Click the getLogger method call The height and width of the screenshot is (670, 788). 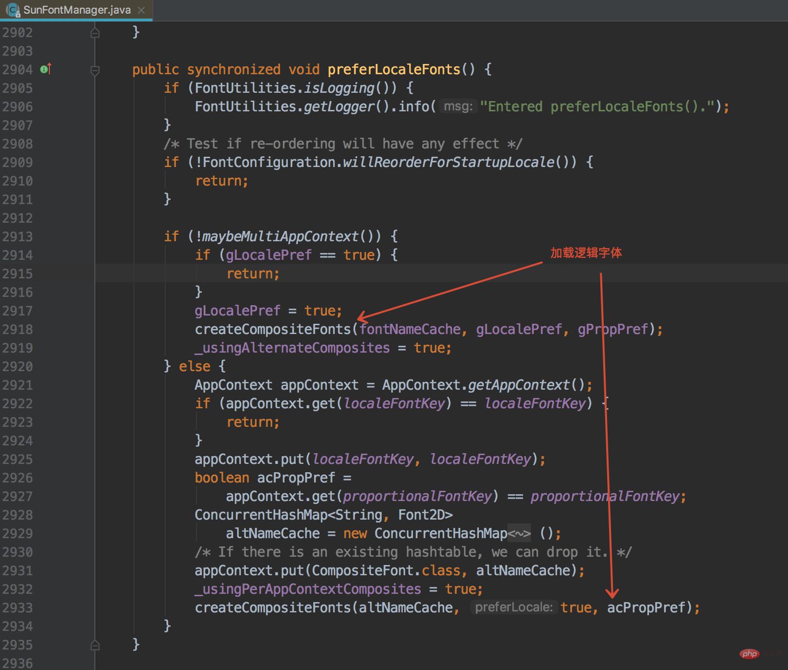pos(339,106)
